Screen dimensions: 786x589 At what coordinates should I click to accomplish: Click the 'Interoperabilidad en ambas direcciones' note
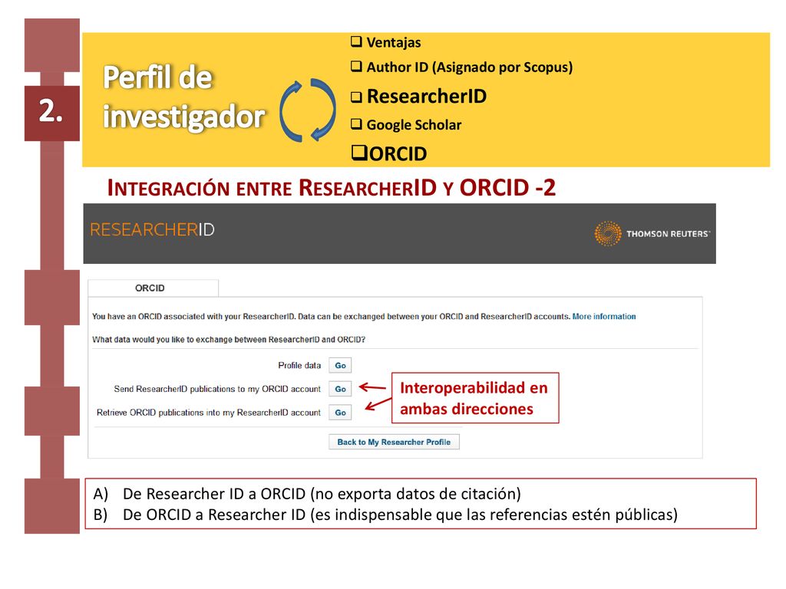pos(474,398)
